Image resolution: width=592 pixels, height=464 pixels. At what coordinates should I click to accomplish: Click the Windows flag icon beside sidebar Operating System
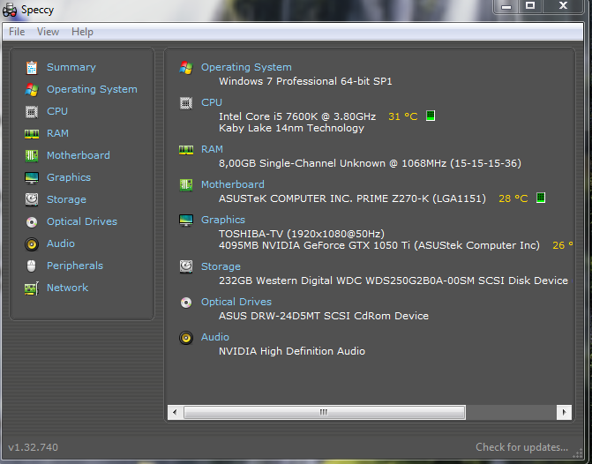pyautogui.click(x=32, y=89)
